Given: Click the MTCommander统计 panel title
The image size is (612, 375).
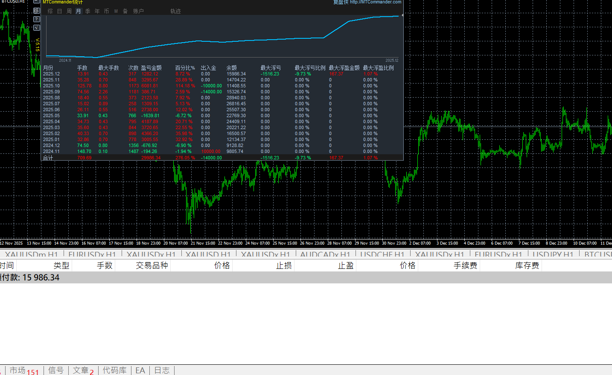Looking at the screenshot, I should tap(63, 2).
